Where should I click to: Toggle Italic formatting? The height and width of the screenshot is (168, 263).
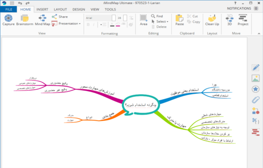94,24
